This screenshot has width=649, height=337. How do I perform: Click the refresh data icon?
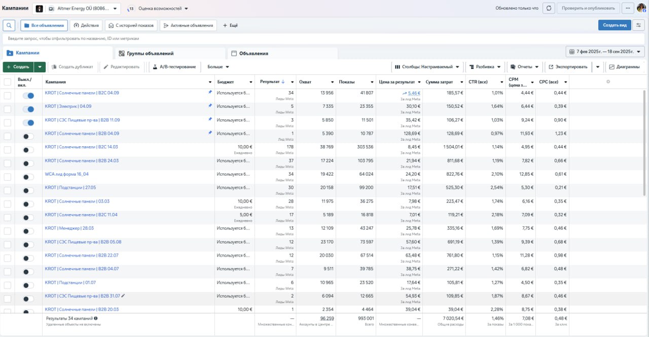pos(549,8)
